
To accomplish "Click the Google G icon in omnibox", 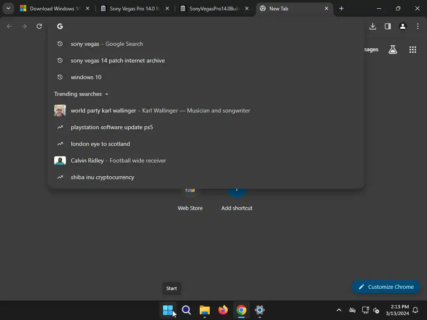I will pyautogui.click(x=60, y=26).
